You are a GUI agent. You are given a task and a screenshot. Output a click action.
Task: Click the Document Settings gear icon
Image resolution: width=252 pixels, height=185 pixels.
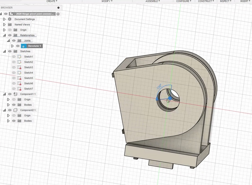[x=10, y=19]
